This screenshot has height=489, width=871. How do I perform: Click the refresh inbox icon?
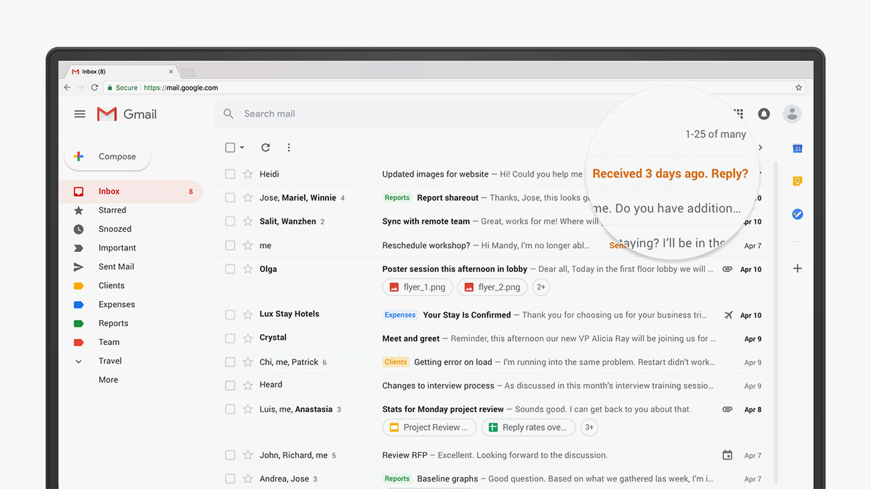pos(265,147)
